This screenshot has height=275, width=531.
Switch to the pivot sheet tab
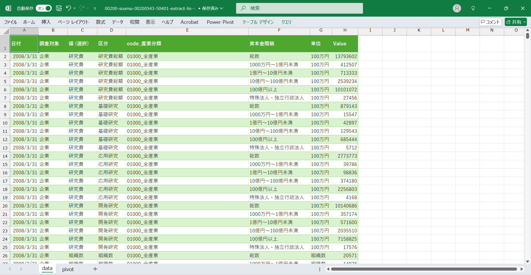(x=68, y=269)
